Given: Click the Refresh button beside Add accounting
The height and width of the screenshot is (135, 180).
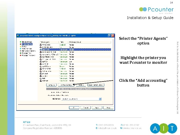Looking at the screenshot, I should coord(81,85).
